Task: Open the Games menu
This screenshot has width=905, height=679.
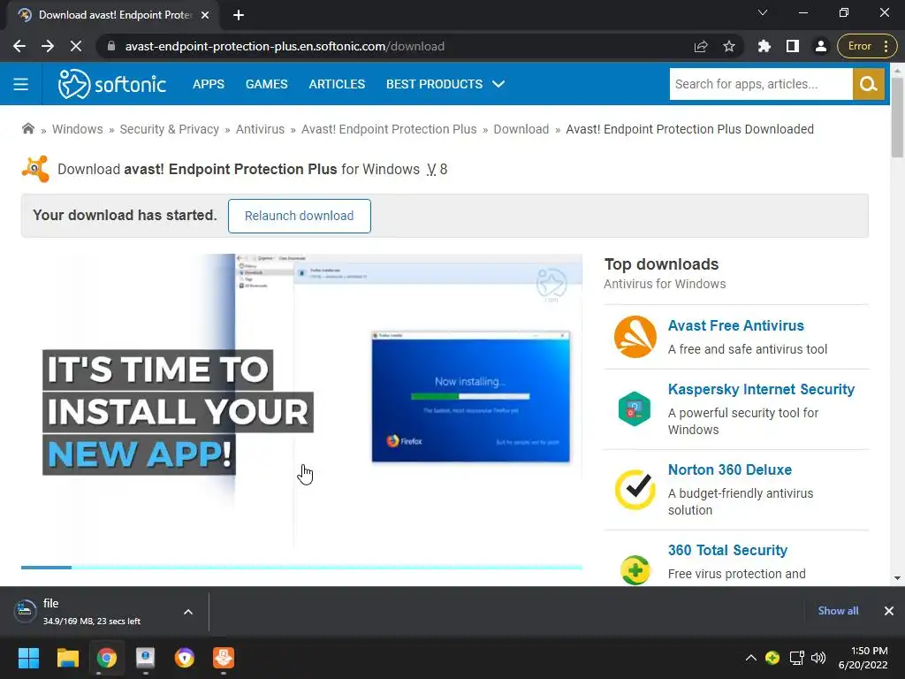Action: [x=267, y=84]
